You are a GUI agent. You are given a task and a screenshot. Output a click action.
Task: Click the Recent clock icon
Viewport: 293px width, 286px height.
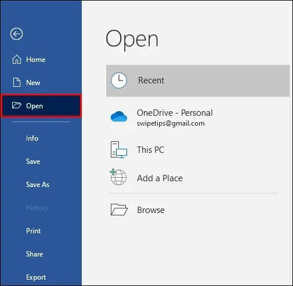pos(119,80)
